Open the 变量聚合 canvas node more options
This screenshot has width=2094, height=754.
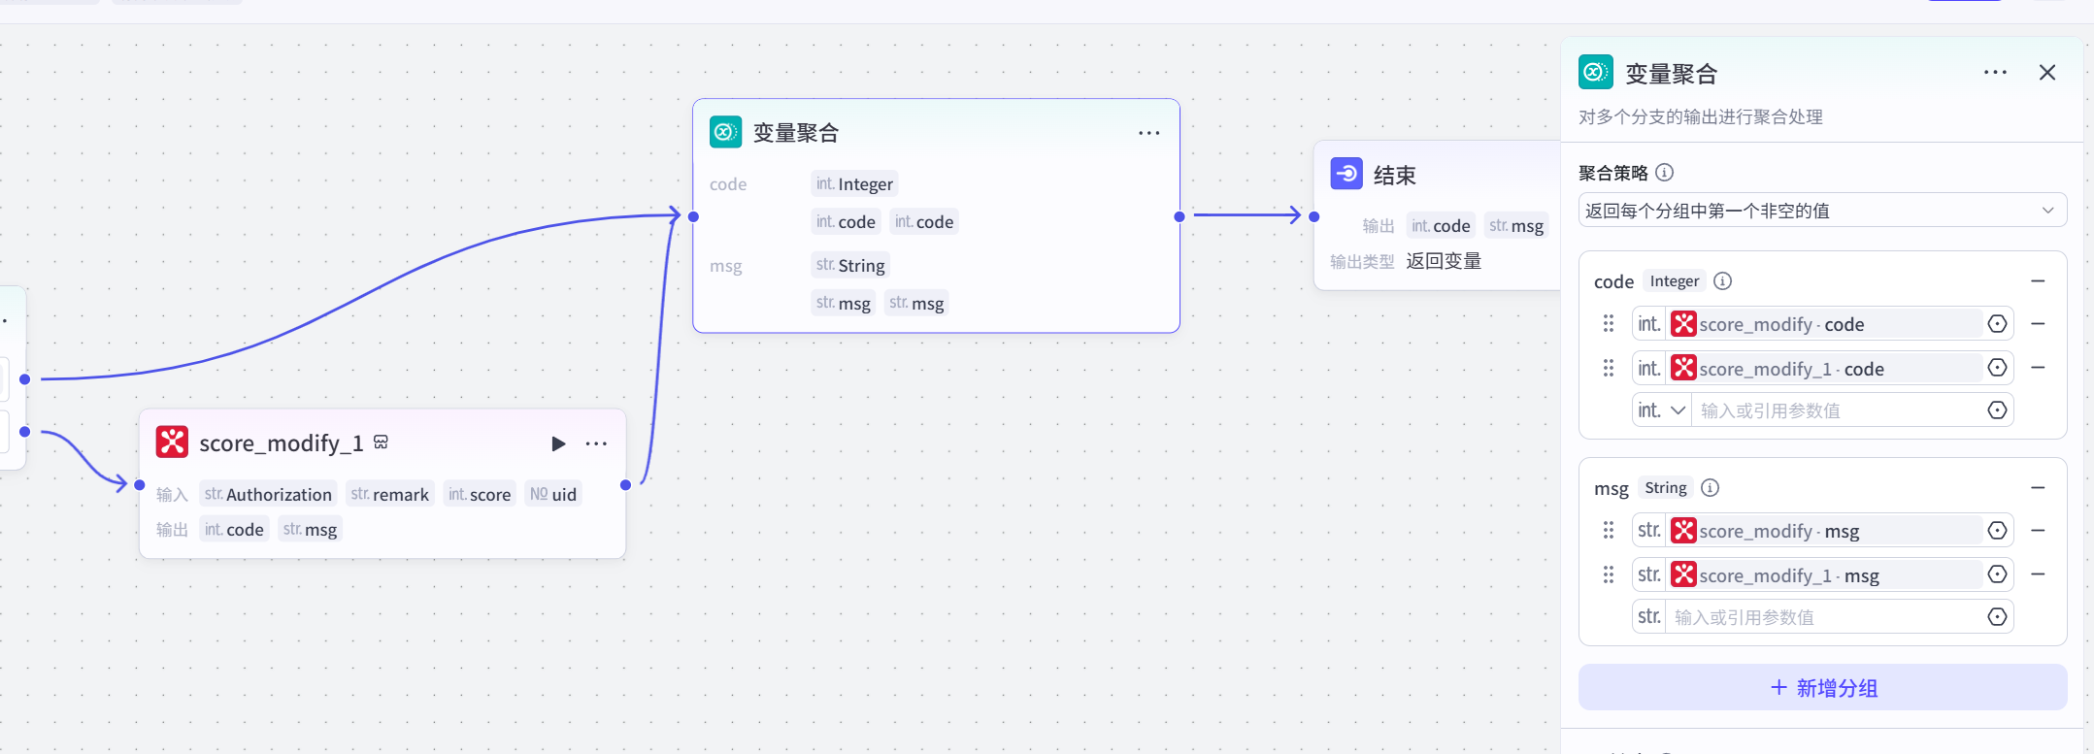(1148, 133)
